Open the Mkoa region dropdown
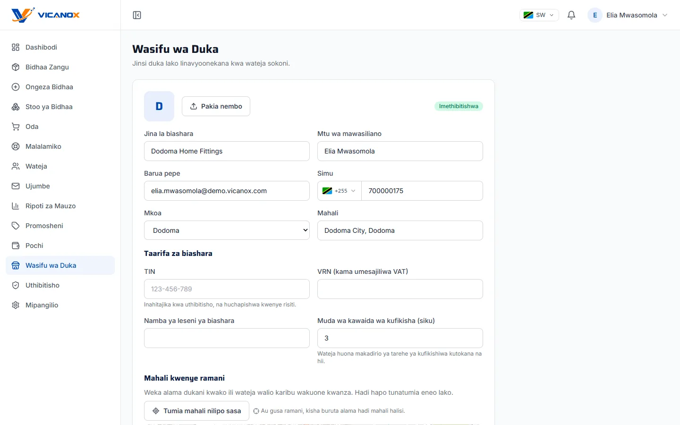This screenshot has height=425, width=680. (227, 230)
